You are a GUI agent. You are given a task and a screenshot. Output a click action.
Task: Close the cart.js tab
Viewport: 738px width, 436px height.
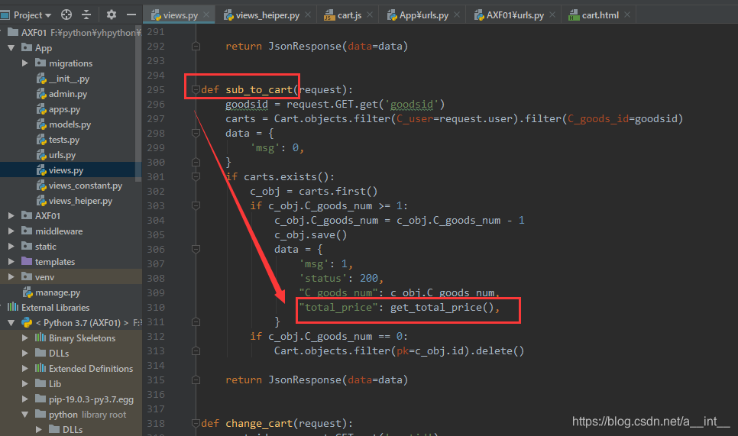(x=370, y=15)
